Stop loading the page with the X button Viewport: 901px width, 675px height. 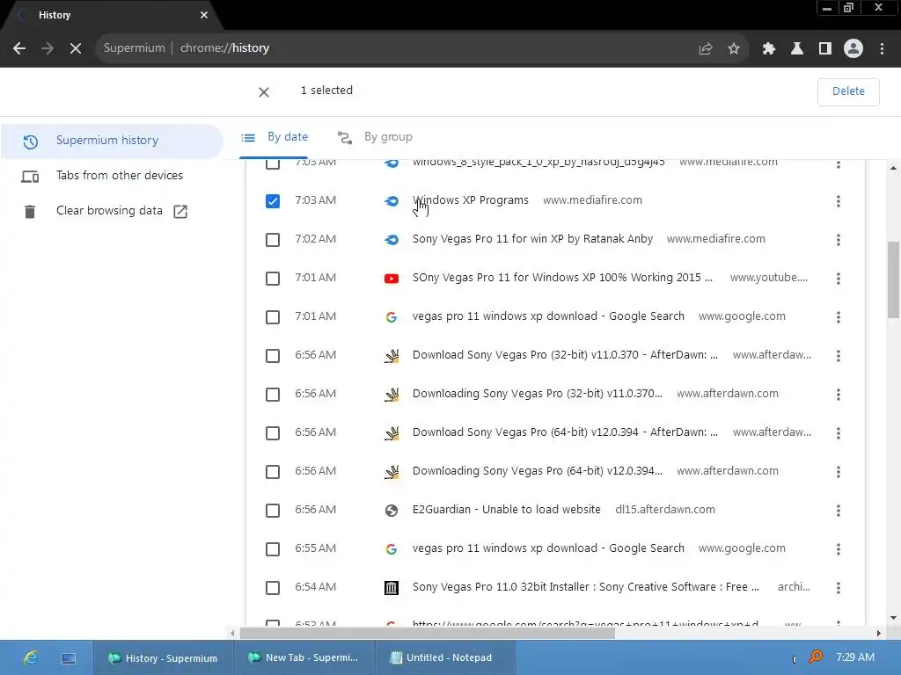coord(76,48)
